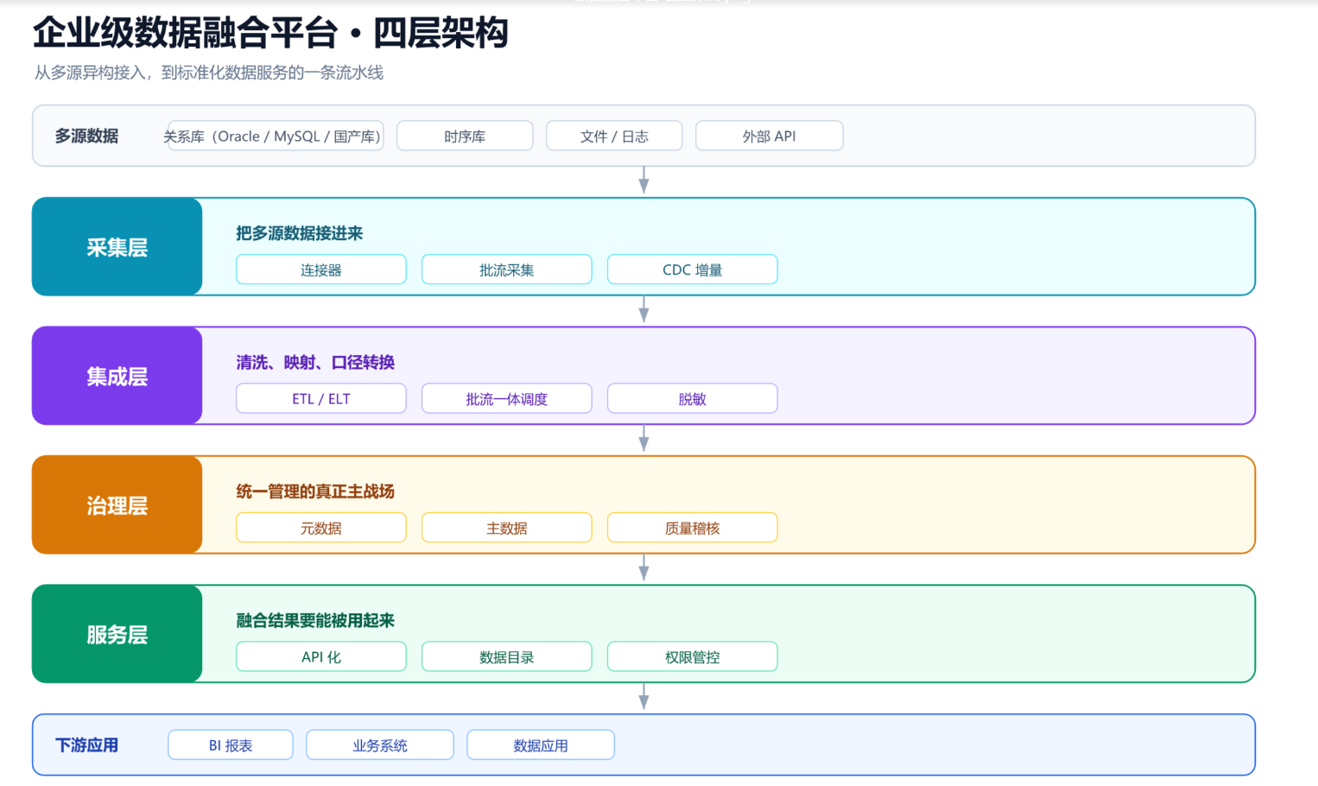Click the 批流采集 chip
This screenshot has height=786, width=1318.
507,269
